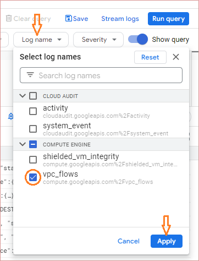199x261 pixels.
Task: Click the Stream logs link
Action: [120, 19]
